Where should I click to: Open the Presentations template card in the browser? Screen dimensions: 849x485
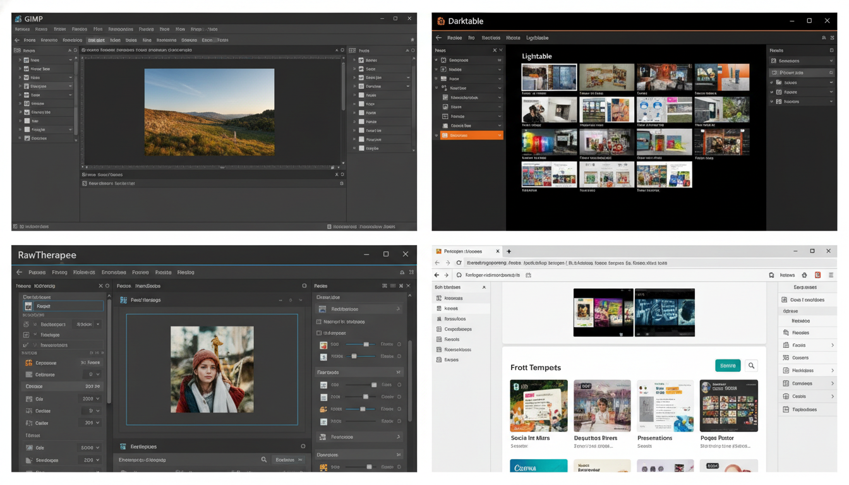tap(665, 405)
